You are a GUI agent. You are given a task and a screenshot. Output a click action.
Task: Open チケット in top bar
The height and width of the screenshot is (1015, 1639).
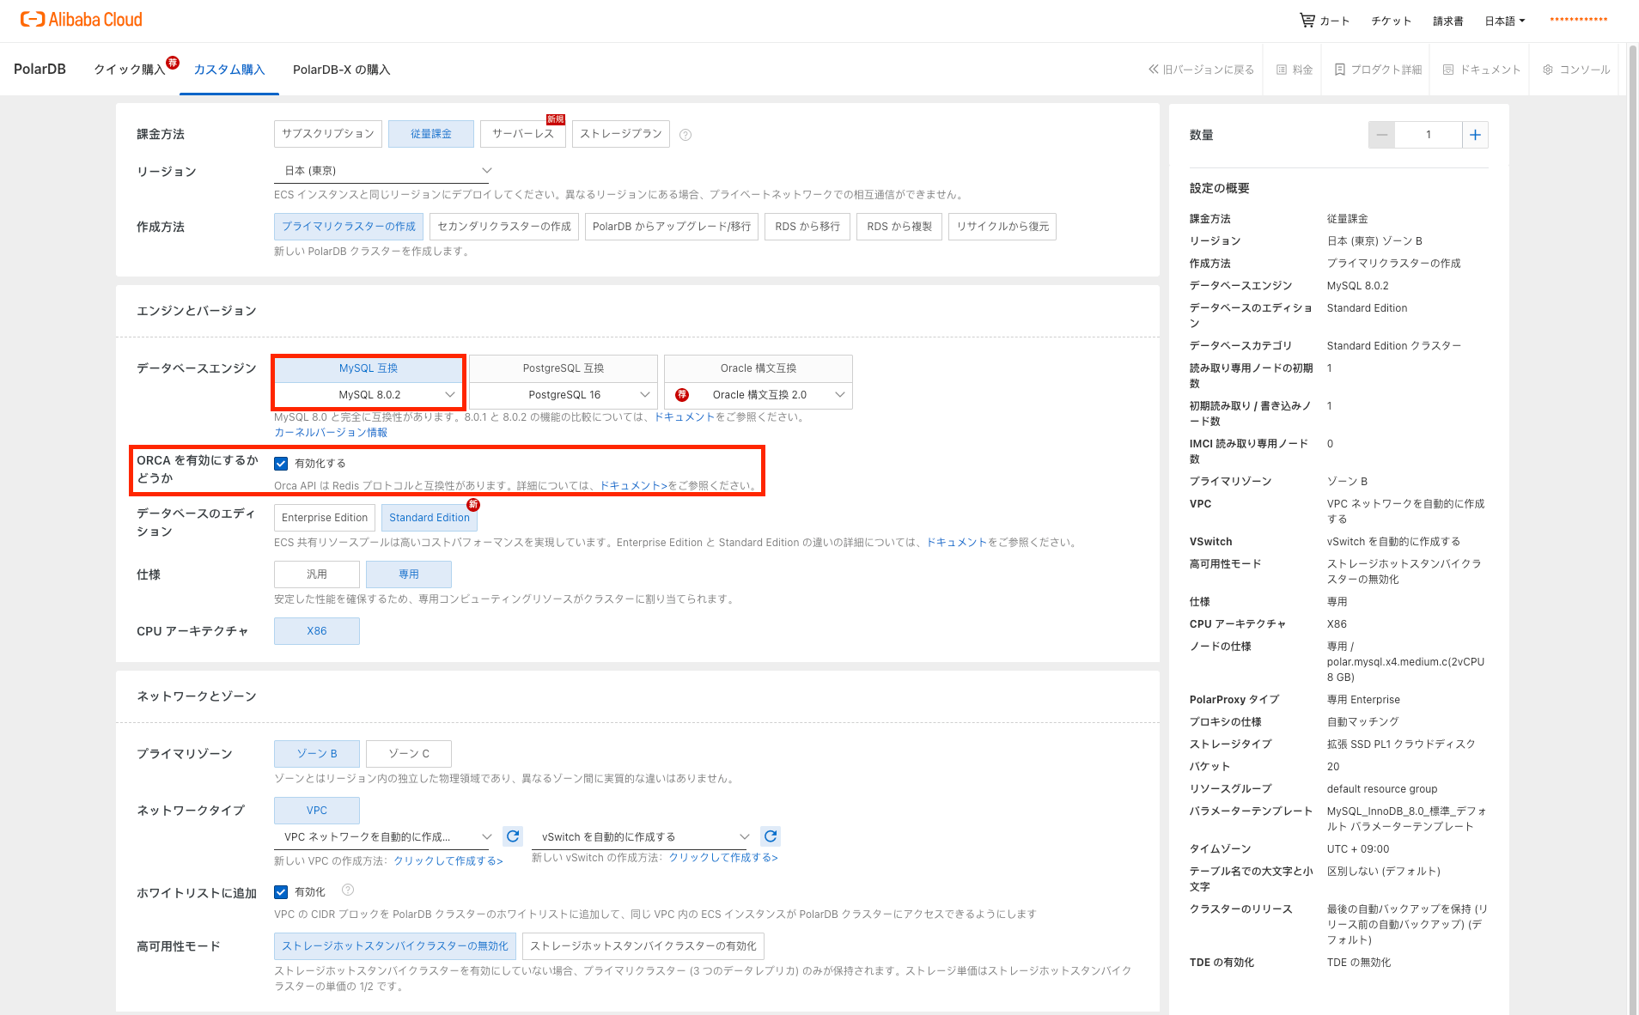point(1391,21)
